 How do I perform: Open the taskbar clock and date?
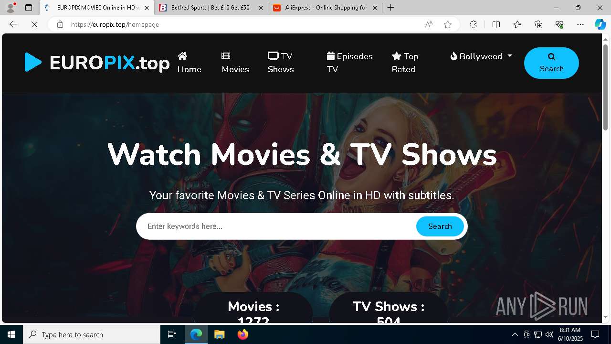pos(570,334)
